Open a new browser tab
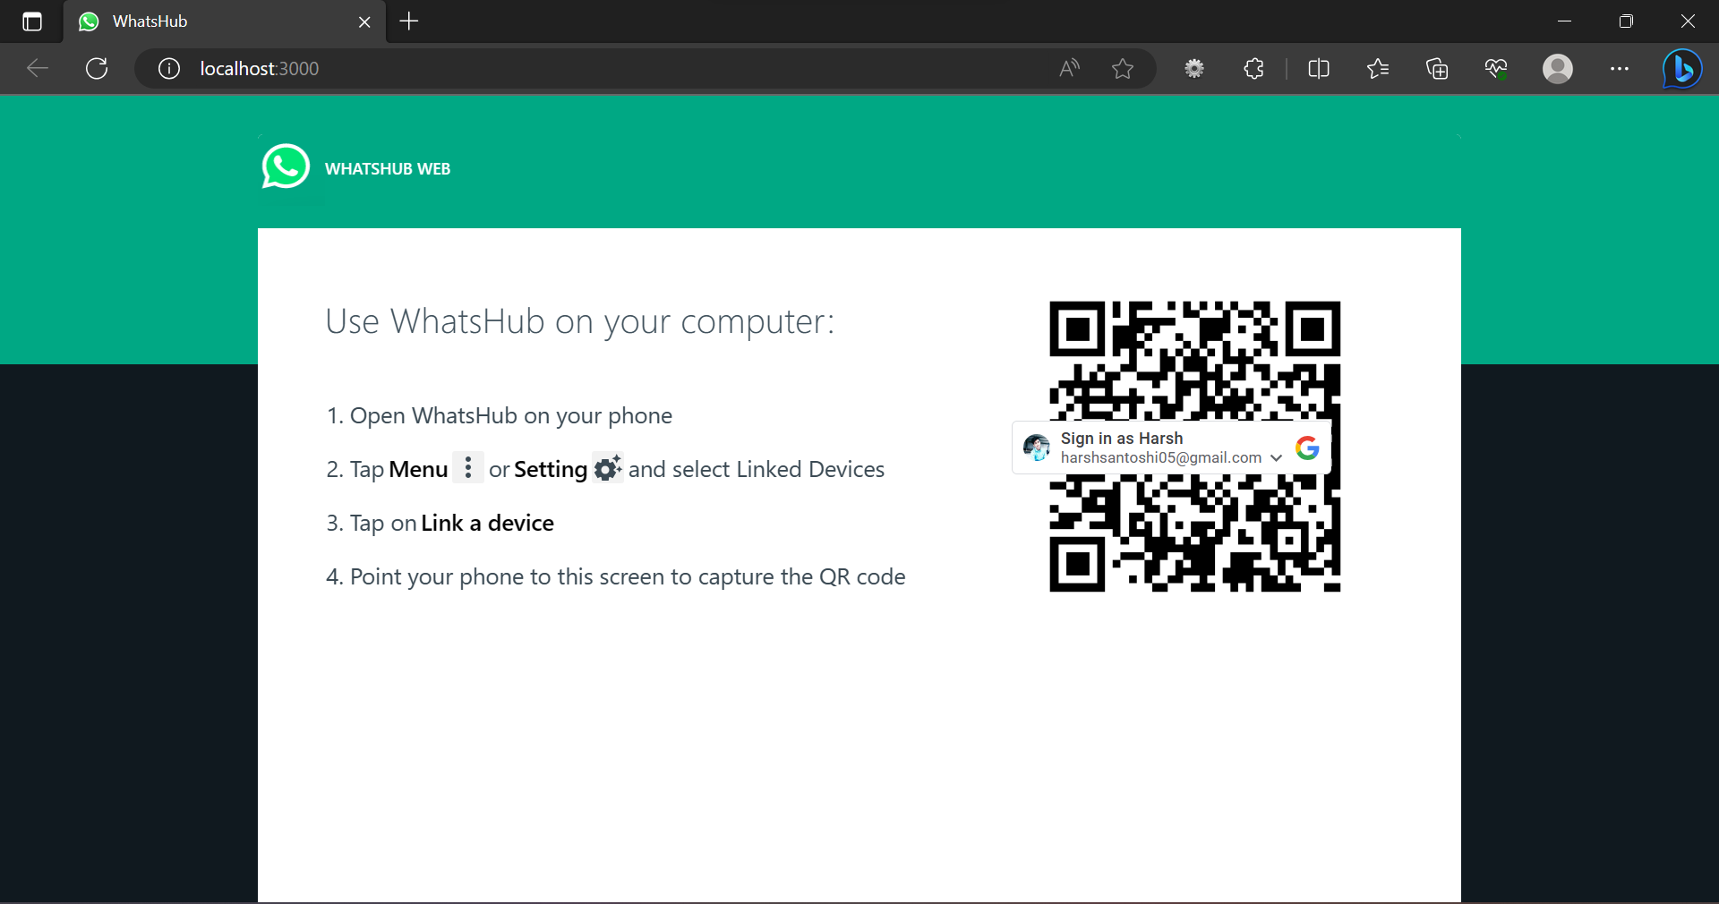 tap(409, 22)
